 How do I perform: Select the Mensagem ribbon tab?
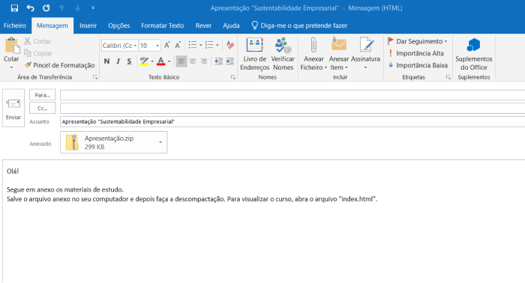pos(52,25)
